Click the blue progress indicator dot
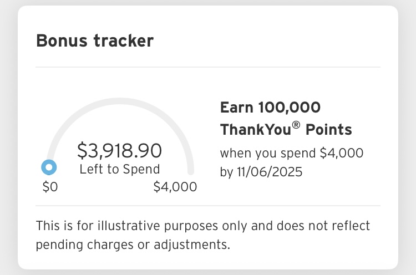The image size is (416, 275). [x=49, y=167]
